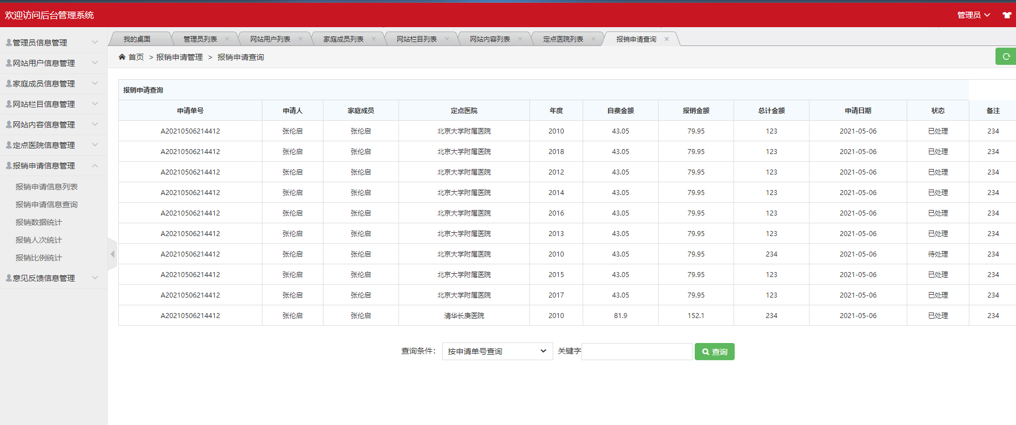Switch to 我的桌面 tab
The width and height of the screenshot is (1016, 425).
(137, 39)
